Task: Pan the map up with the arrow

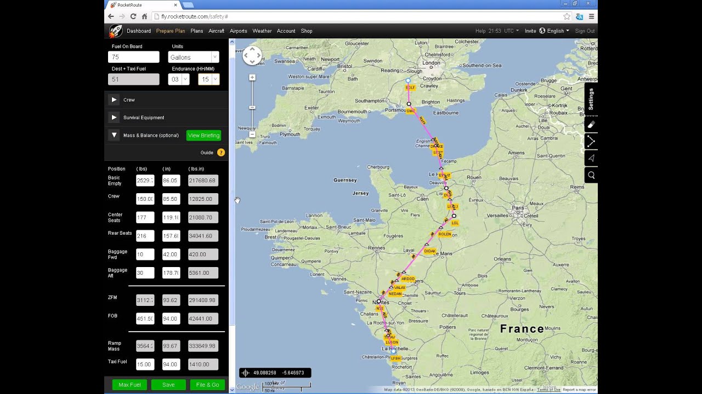Action: click(252, 50)
